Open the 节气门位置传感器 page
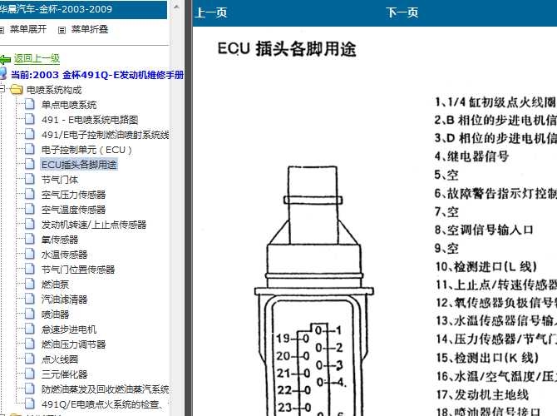 tap(78, 270)
